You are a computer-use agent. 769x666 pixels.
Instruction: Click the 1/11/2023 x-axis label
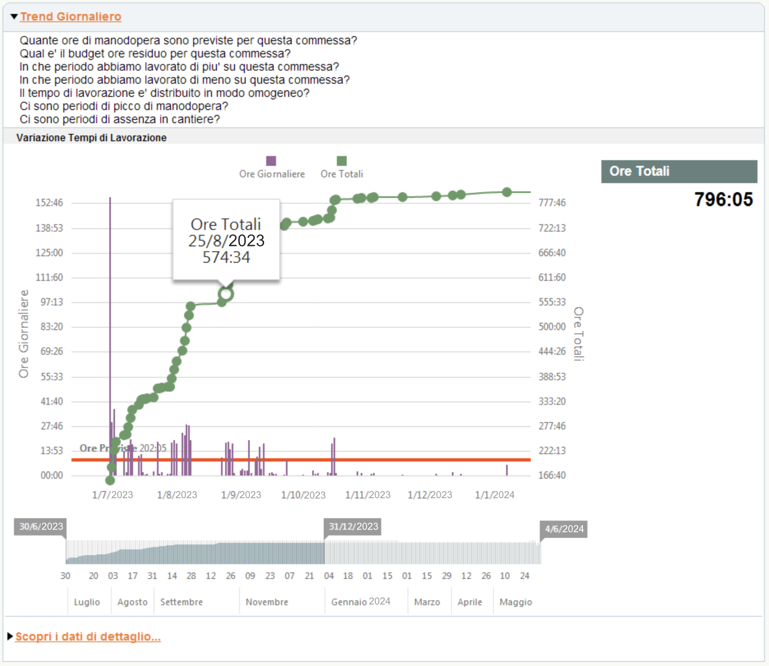[368, 495]
